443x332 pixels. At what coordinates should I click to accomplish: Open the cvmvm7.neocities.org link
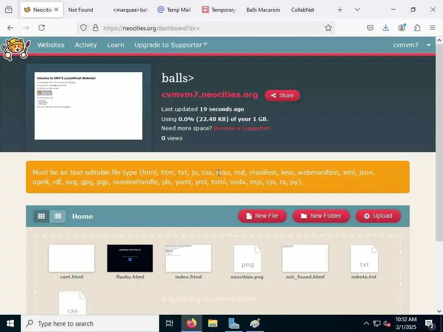pos(210,95)
